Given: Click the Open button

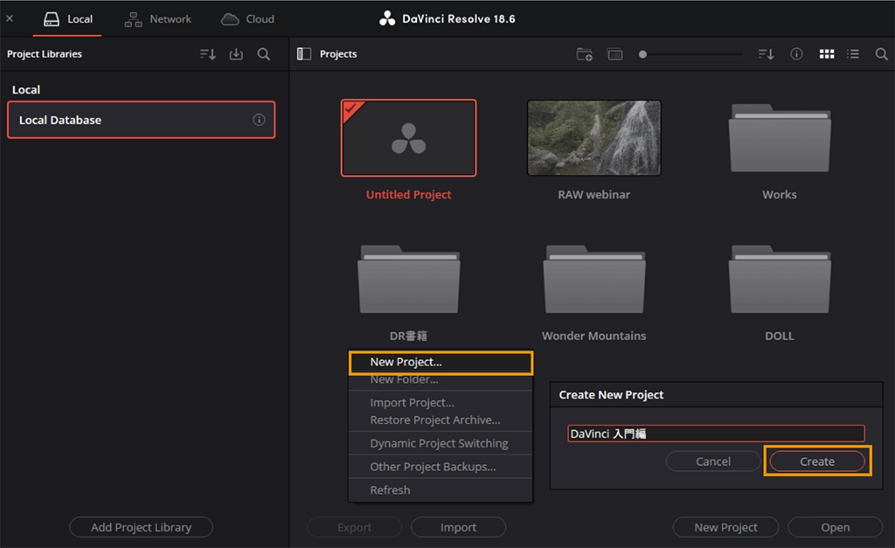Looking at the screenshot, I should click(x=835, y=527).
